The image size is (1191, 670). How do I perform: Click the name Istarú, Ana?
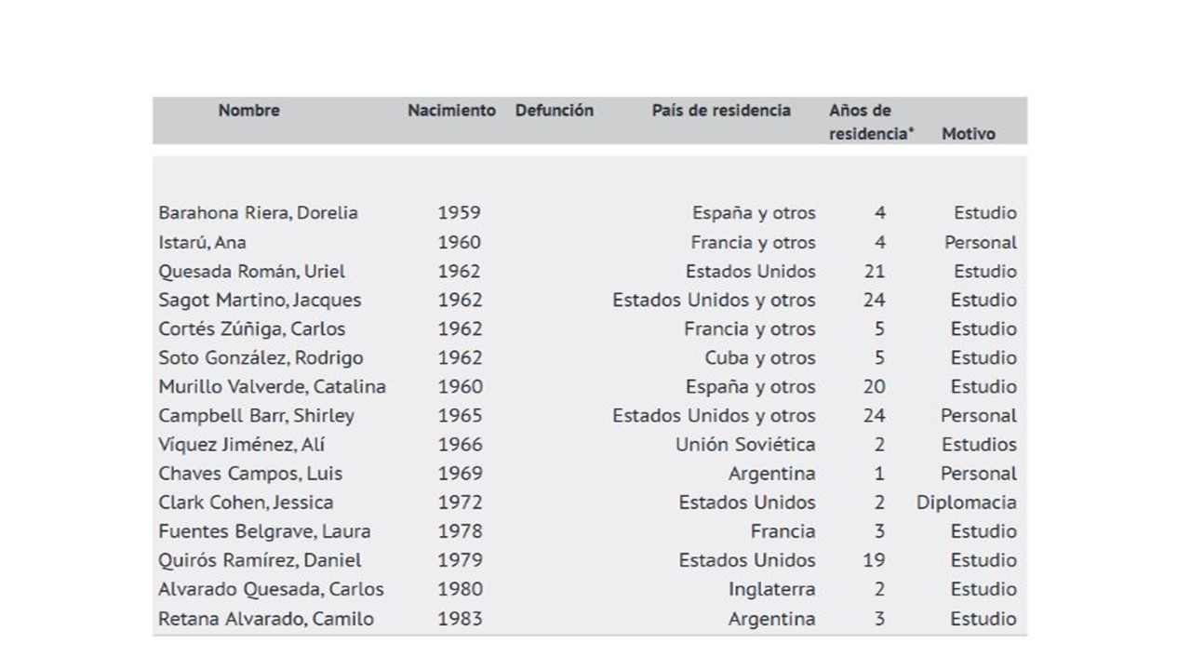[x=202, y=242]
